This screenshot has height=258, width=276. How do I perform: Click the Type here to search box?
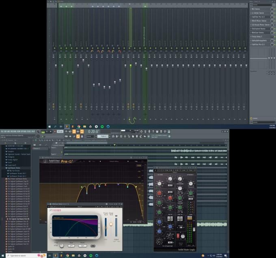26,256
